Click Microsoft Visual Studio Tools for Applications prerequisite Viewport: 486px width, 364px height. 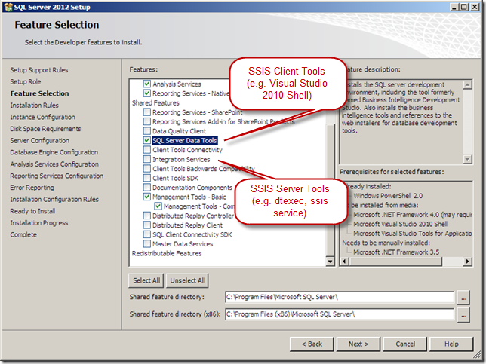pos(413,234)
